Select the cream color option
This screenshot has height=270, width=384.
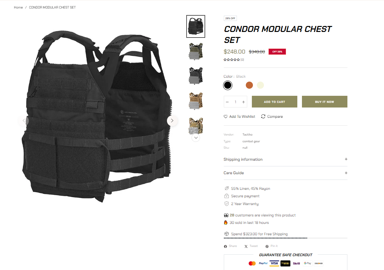[x=260, y=85]
